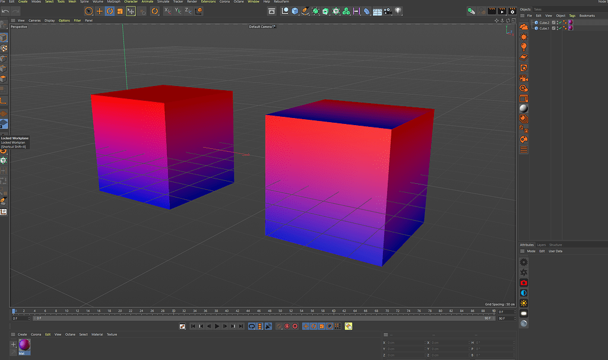Select the Move tool in the toolbar
This screenshot has height=360, width=608.
pos(99,11)
